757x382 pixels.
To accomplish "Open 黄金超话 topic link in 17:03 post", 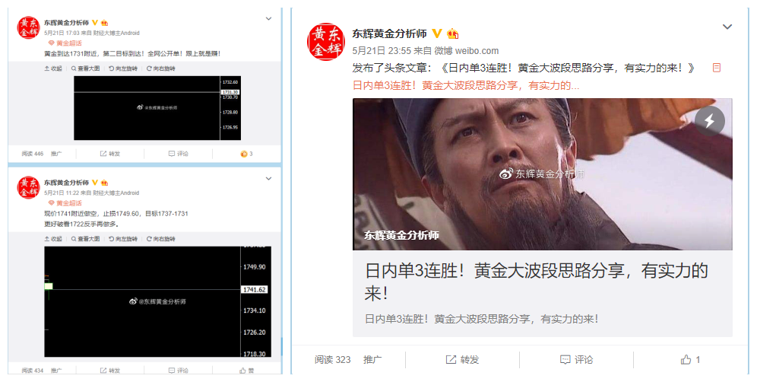I will pyautogui.click(x=65, y=43).
